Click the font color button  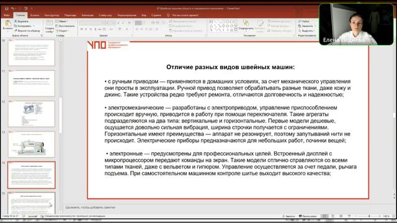click(127, 29)
